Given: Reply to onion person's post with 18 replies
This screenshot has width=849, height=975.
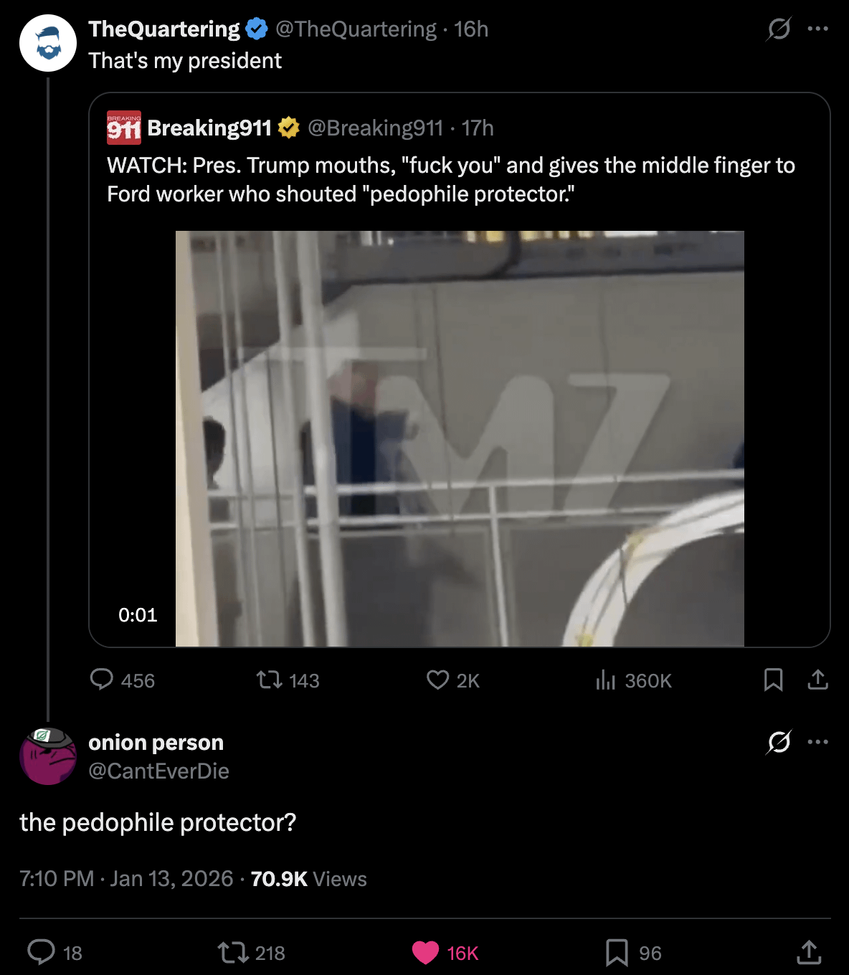Looking at the screenshot, I should pyautogui.click(x=42, y=952).
